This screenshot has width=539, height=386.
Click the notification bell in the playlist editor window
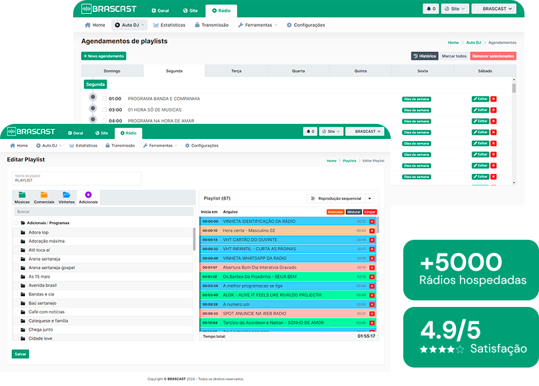[310, 131]
